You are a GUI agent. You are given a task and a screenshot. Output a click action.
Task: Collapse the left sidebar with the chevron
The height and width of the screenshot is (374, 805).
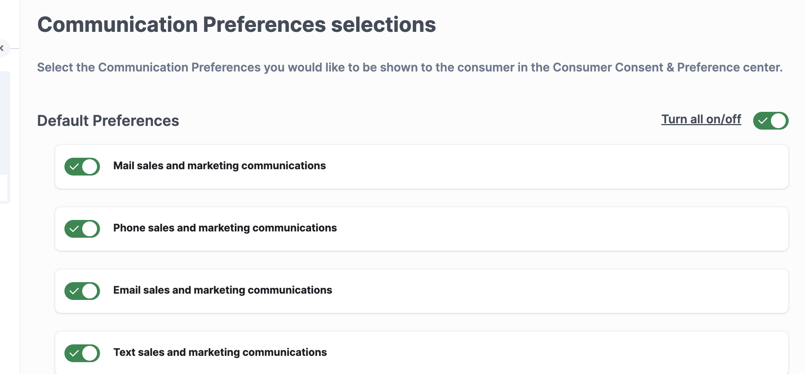[x=2, y=48]
